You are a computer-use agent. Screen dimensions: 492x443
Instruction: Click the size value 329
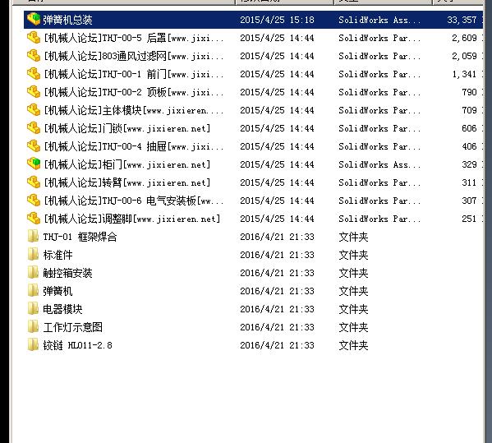point(469,164)
